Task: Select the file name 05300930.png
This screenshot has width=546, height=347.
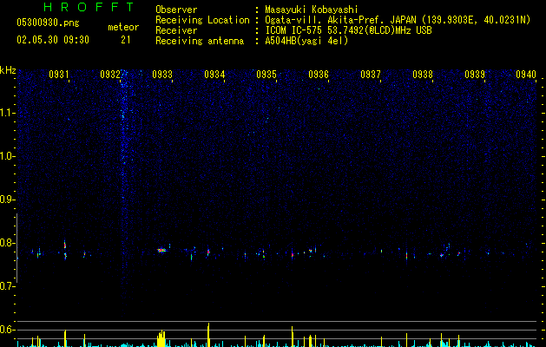Action: (x=48, y=23)
